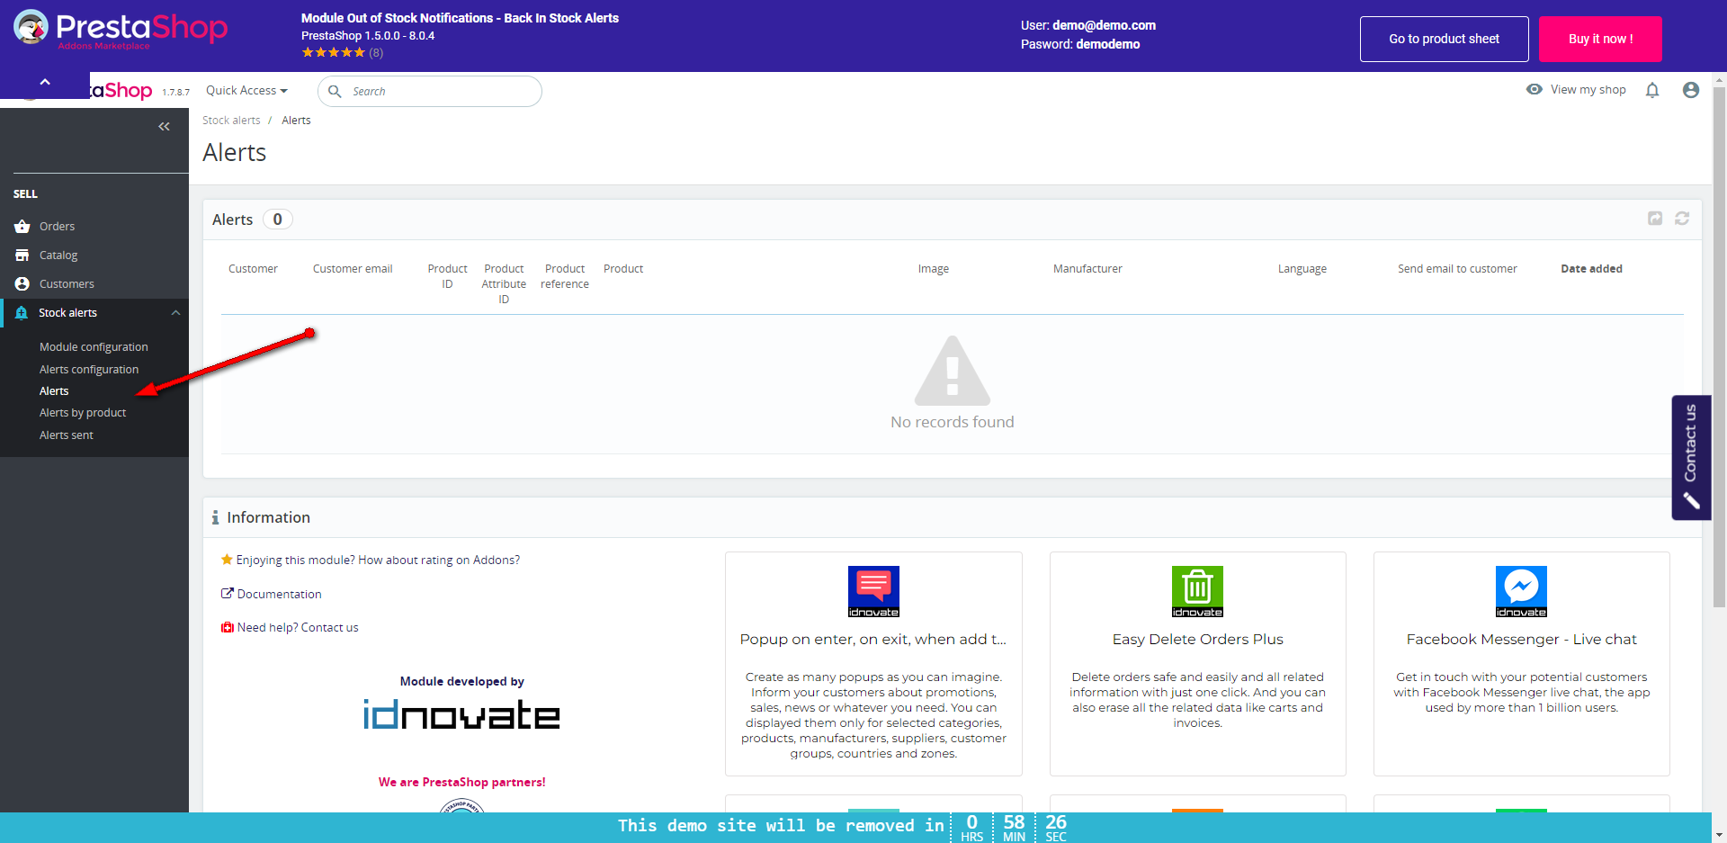Click the Buy it now button

tap(1600, 39)
